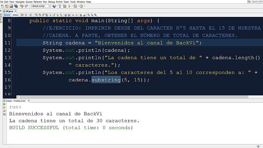Viewport: 263px width, 148px height.
Task: Click the Previous Bookmark icon
Action: 54,15
